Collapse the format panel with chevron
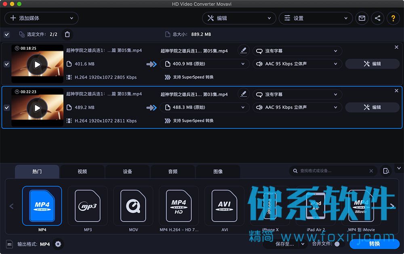Screen dimensions: 404x254 point(399,168)
